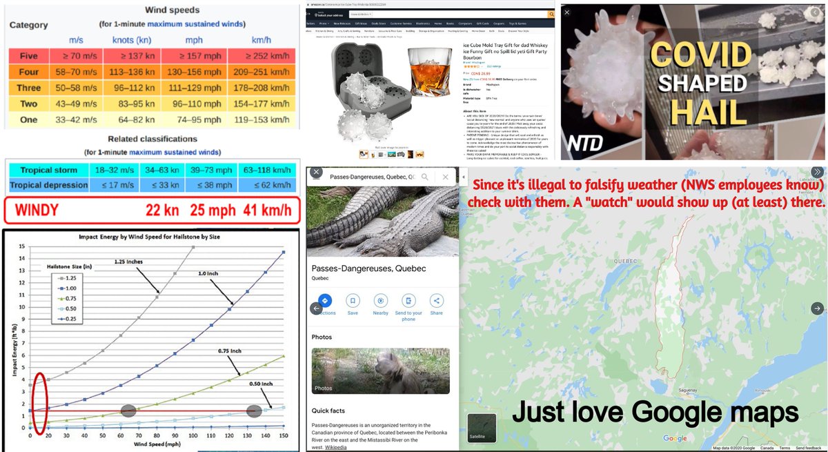Open Directions for Passes-Dangereuses
Screen dimensions: 828x452
pyautogui.click(x=324, y=301)
